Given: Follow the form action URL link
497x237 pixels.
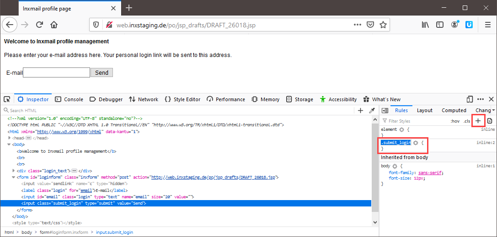Looking at the screenshot, I should 214,177.
